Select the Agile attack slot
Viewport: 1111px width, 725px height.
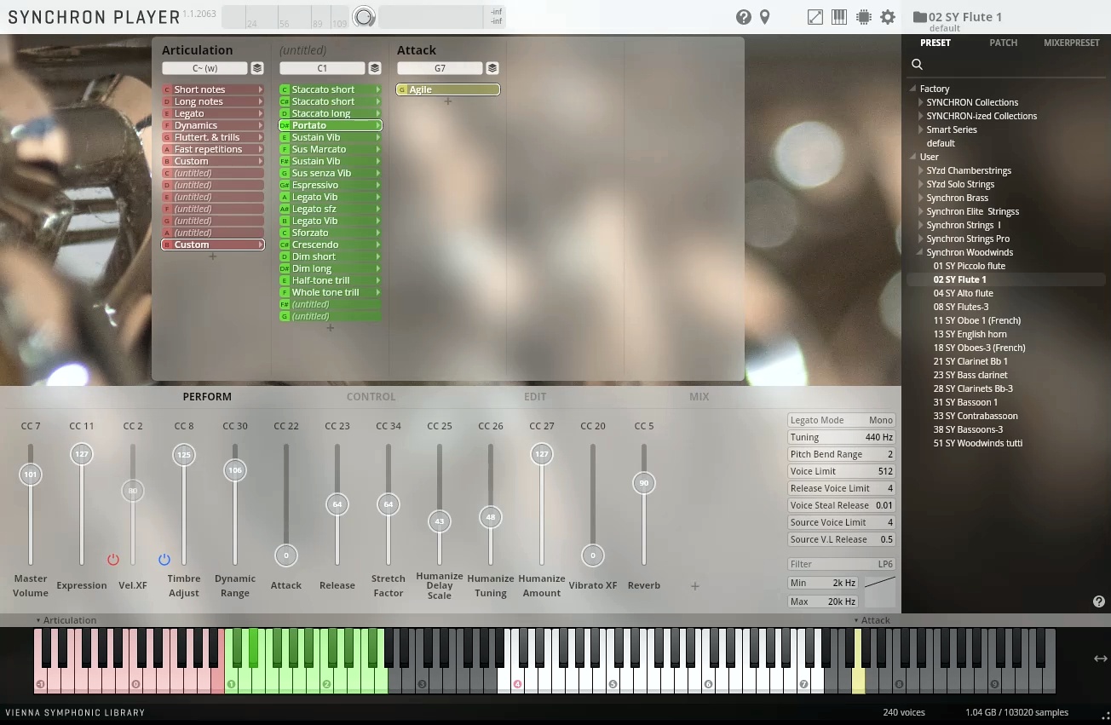448,89
